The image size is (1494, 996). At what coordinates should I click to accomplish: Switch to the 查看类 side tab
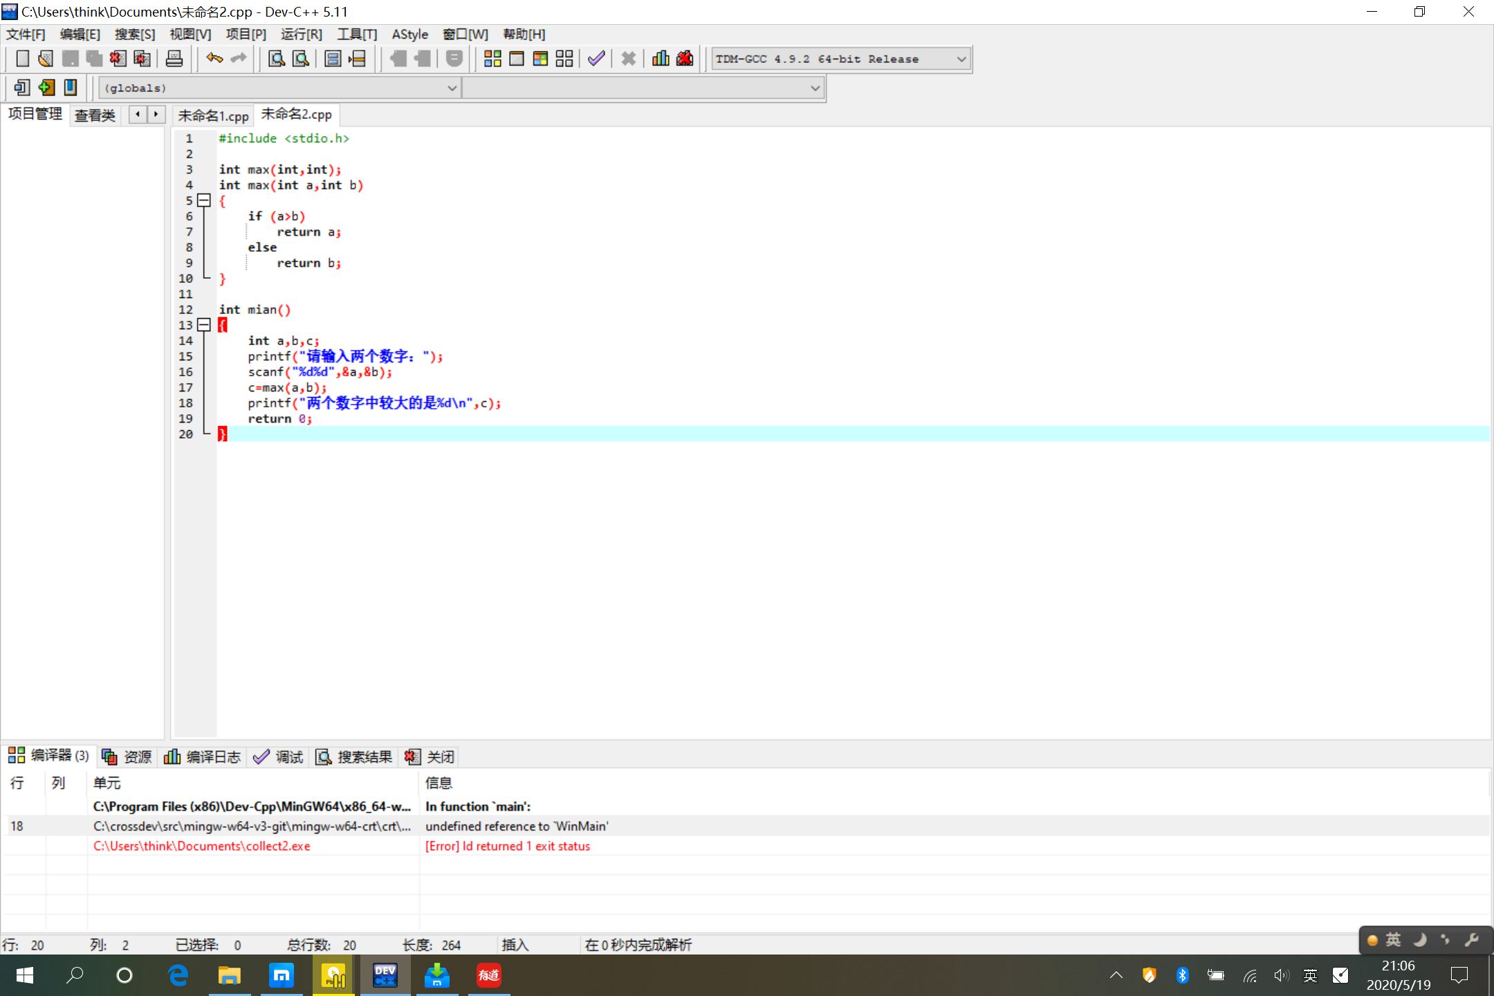pos(95,116)
